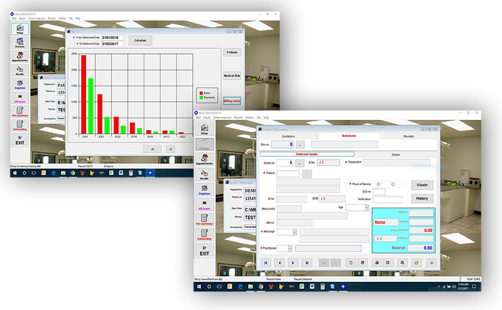Click the red Sales legend swatch
Screen dimensions: 502x310
200,92
